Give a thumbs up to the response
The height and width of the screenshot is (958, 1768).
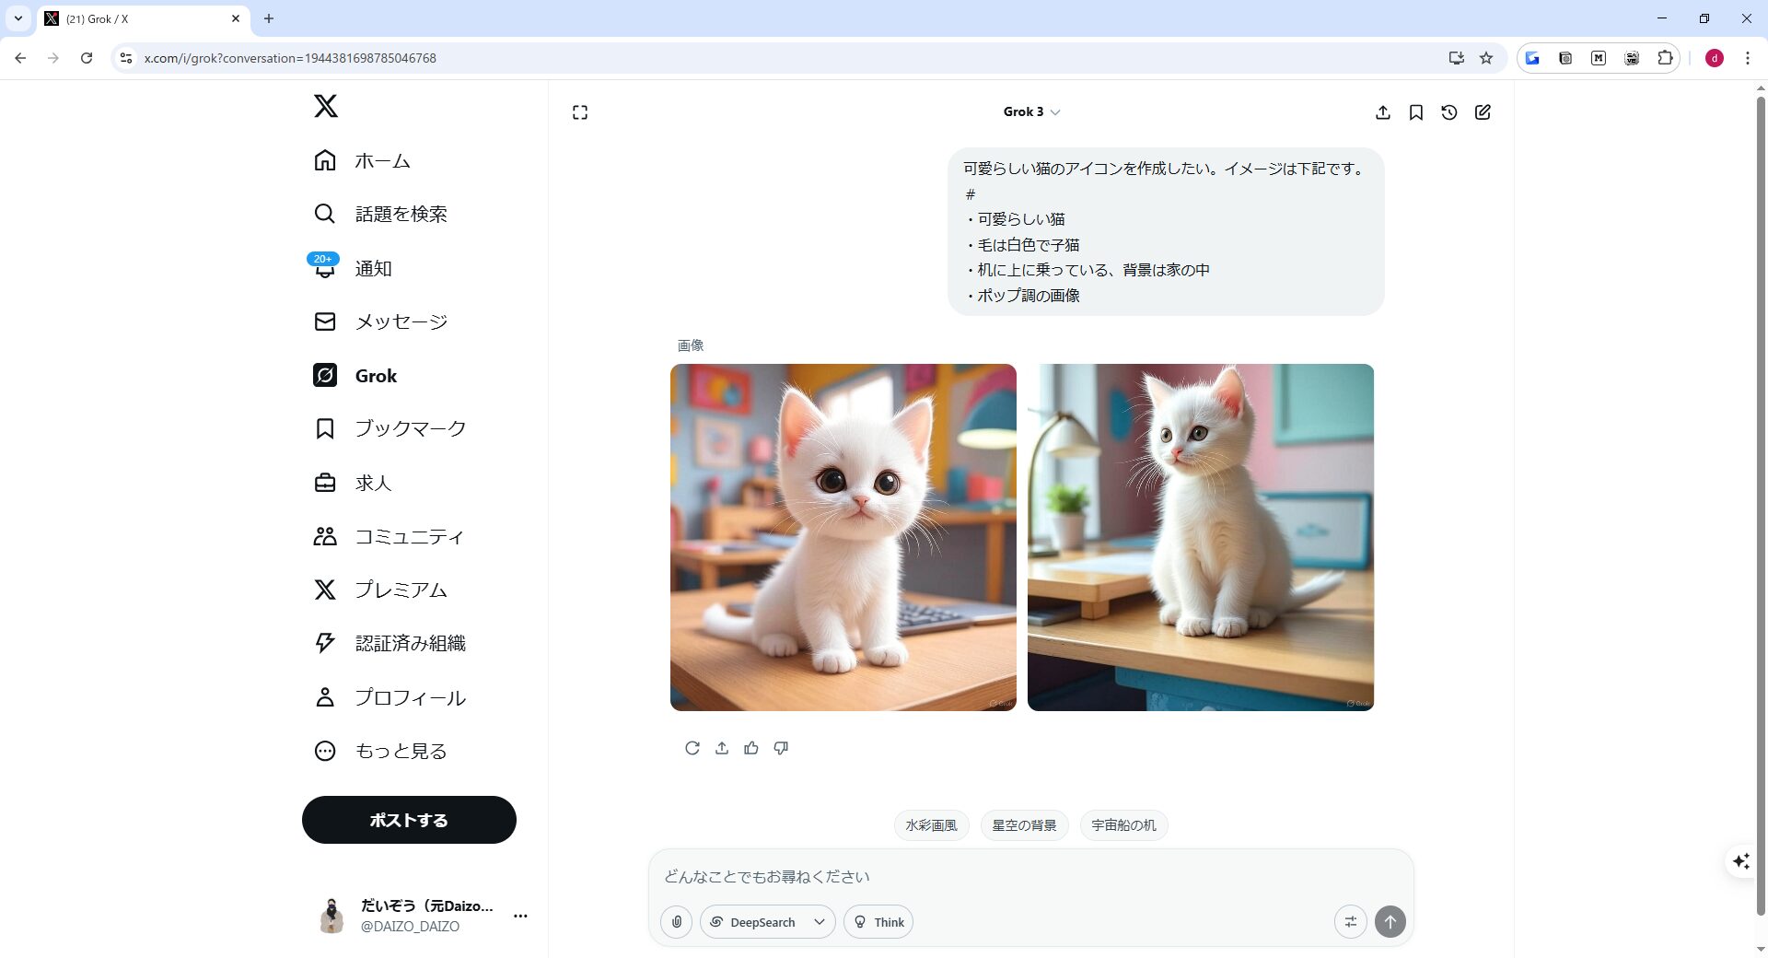click(751, 748)
